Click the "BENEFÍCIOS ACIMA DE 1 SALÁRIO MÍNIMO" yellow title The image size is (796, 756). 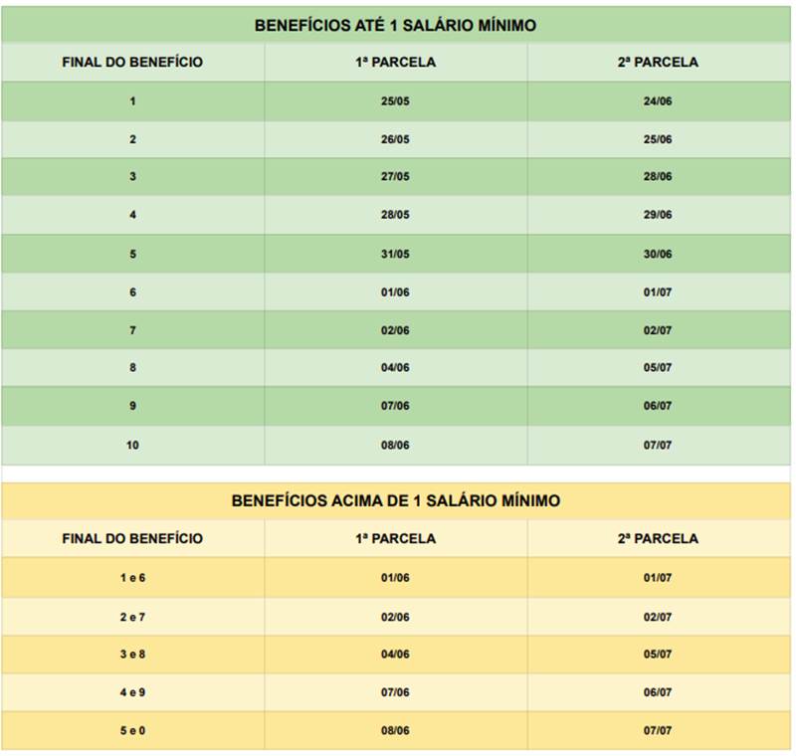point(395,500)
